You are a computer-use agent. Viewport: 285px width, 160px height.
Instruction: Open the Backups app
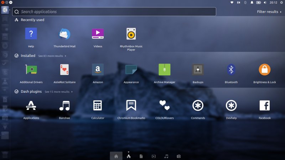tap(198, 69)
